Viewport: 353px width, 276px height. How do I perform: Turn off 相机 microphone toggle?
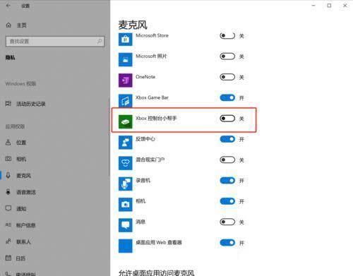pyautogui.click(x=227, y=201)
